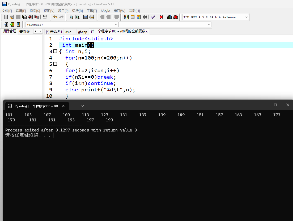Open the 编辑[E] menu

click(x=21, y=11)
